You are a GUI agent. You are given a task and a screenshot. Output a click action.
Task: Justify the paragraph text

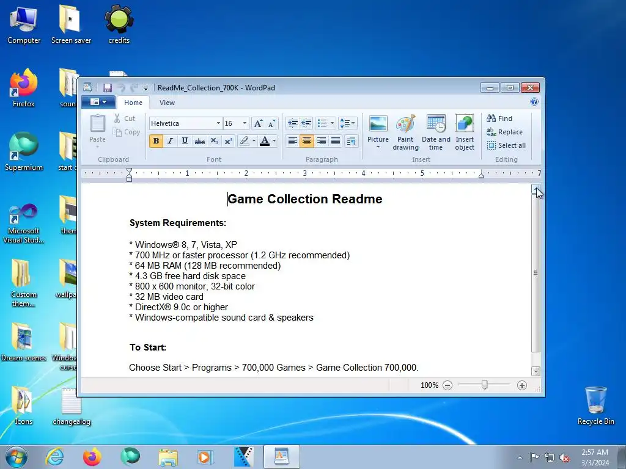tap(336, 141)
